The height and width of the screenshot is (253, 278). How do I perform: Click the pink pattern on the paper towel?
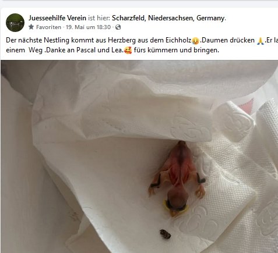click(x=247, y=106)
